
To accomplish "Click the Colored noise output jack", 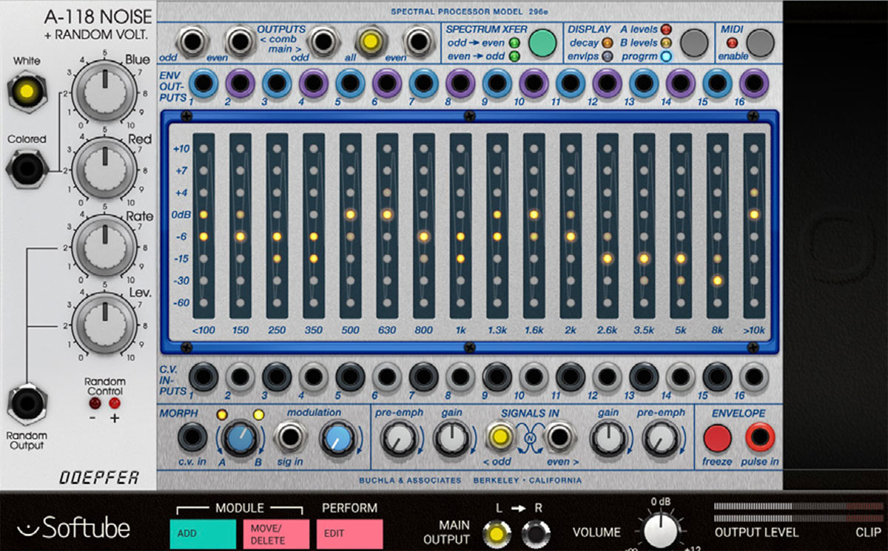I will point(26,170).
